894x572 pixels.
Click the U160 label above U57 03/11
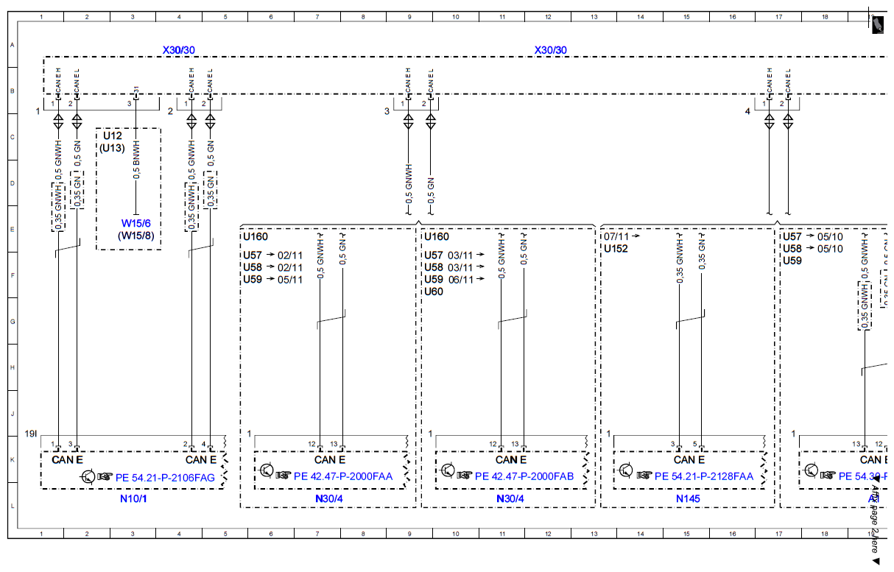[437, 237]
